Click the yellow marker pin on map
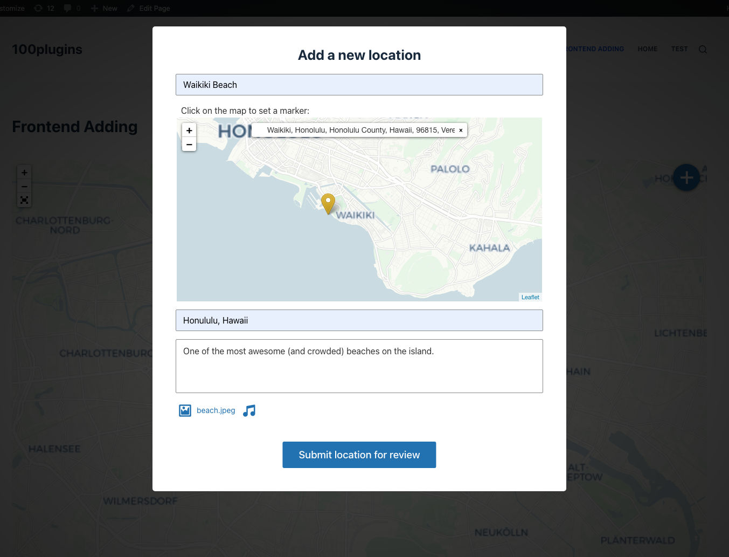Viewport: 729px width, 557px height. pyautogui.click(x=328, y=203)
